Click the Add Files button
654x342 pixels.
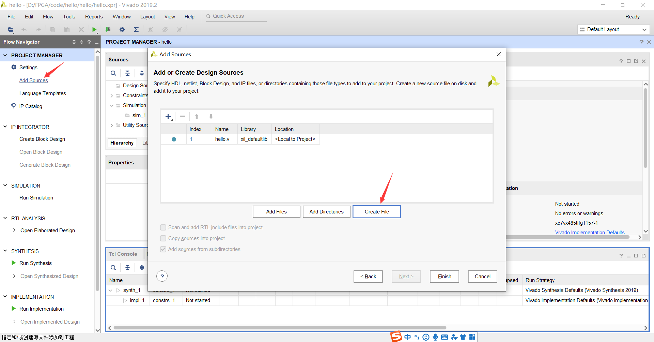coord(277,212)
